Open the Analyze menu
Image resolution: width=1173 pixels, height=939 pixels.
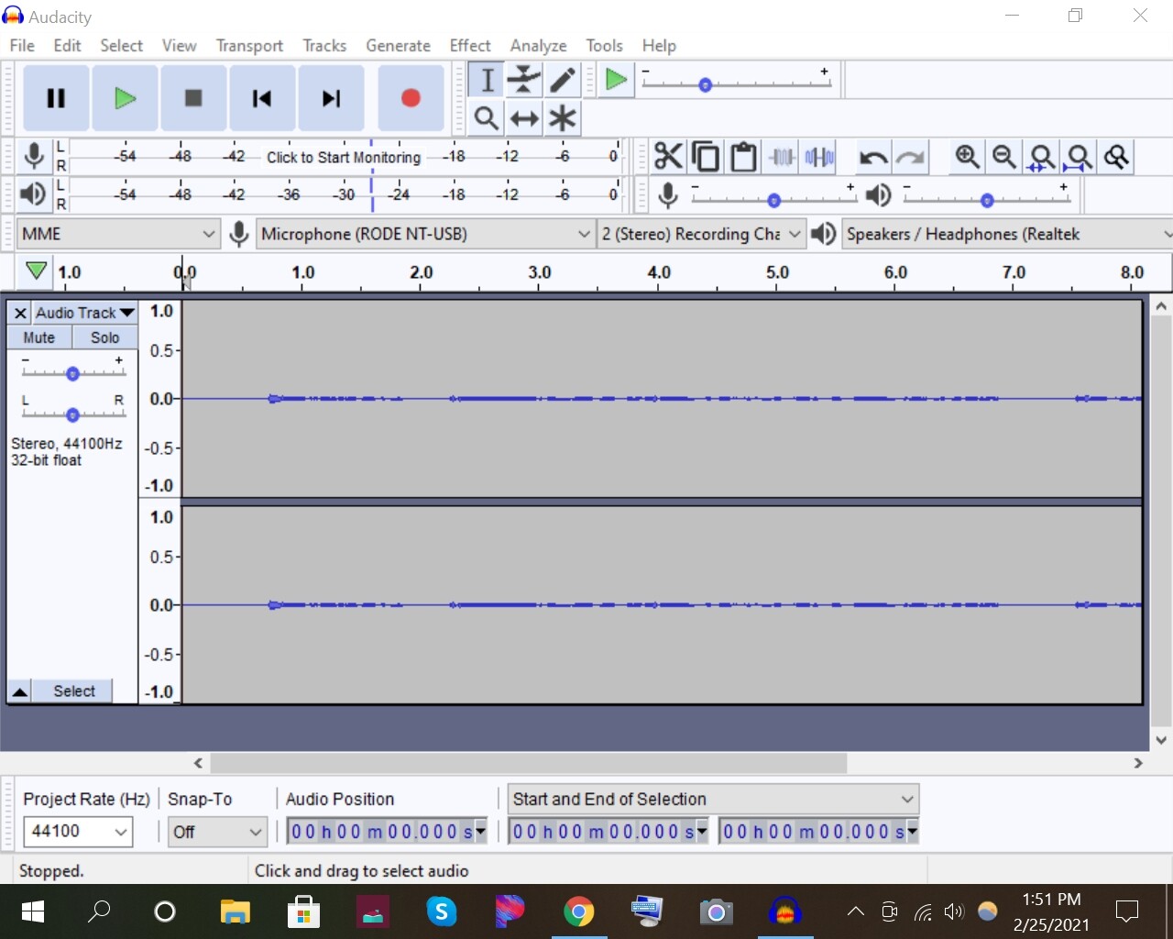tap(538, 45)
